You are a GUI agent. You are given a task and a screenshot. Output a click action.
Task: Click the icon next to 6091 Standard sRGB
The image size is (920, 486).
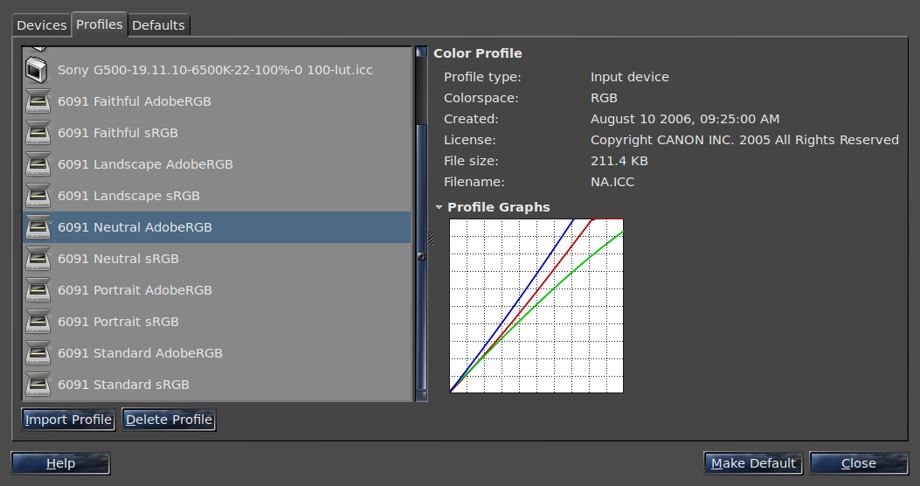pyautogui.click(x=38, y=385)
